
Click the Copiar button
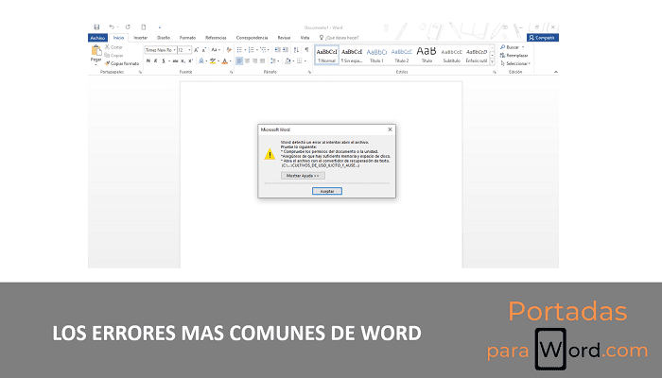coord(114,55)
